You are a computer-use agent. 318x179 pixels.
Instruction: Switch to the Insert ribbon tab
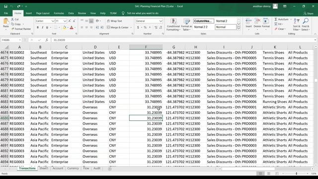point(29,13)
